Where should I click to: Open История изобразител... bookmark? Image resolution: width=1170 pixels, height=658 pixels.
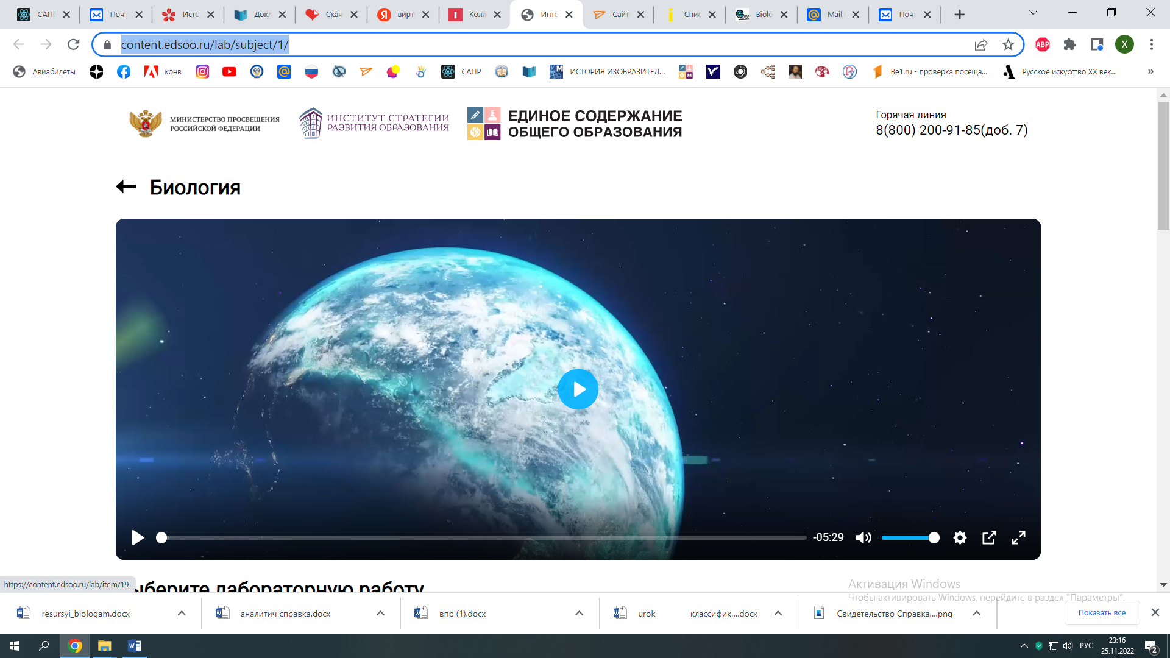[x=607, y=72]
